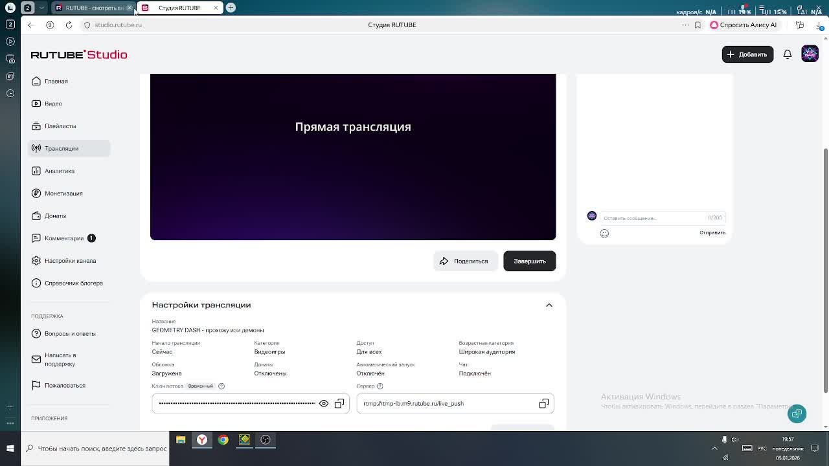Click the Донаты sidebar icon

pos(36,216)
